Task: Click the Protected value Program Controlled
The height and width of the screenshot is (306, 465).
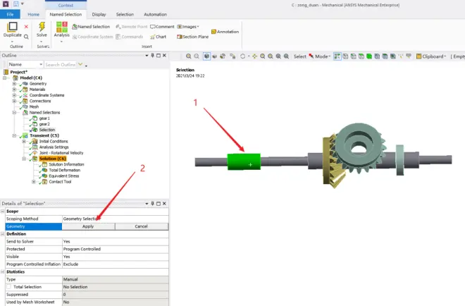Action: coord(115,249)
